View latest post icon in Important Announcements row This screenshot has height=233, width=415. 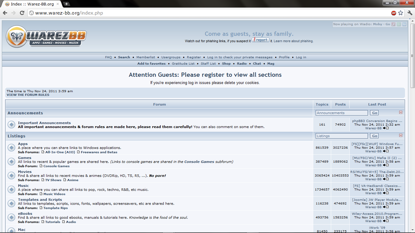click(386, 128)
